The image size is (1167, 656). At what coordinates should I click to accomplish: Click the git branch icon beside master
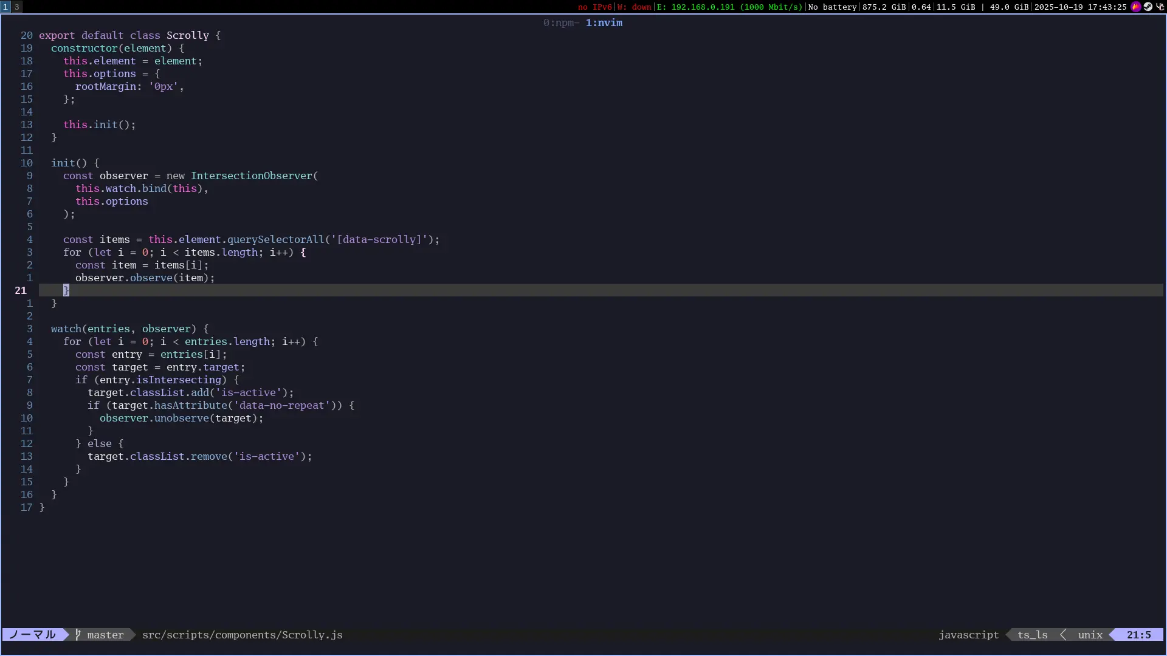point(78,635)
